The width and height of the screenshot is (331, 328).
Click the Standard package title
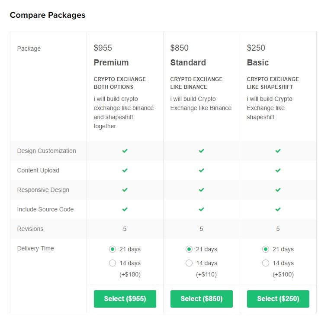pyautogui.click(x=188, y=62)
